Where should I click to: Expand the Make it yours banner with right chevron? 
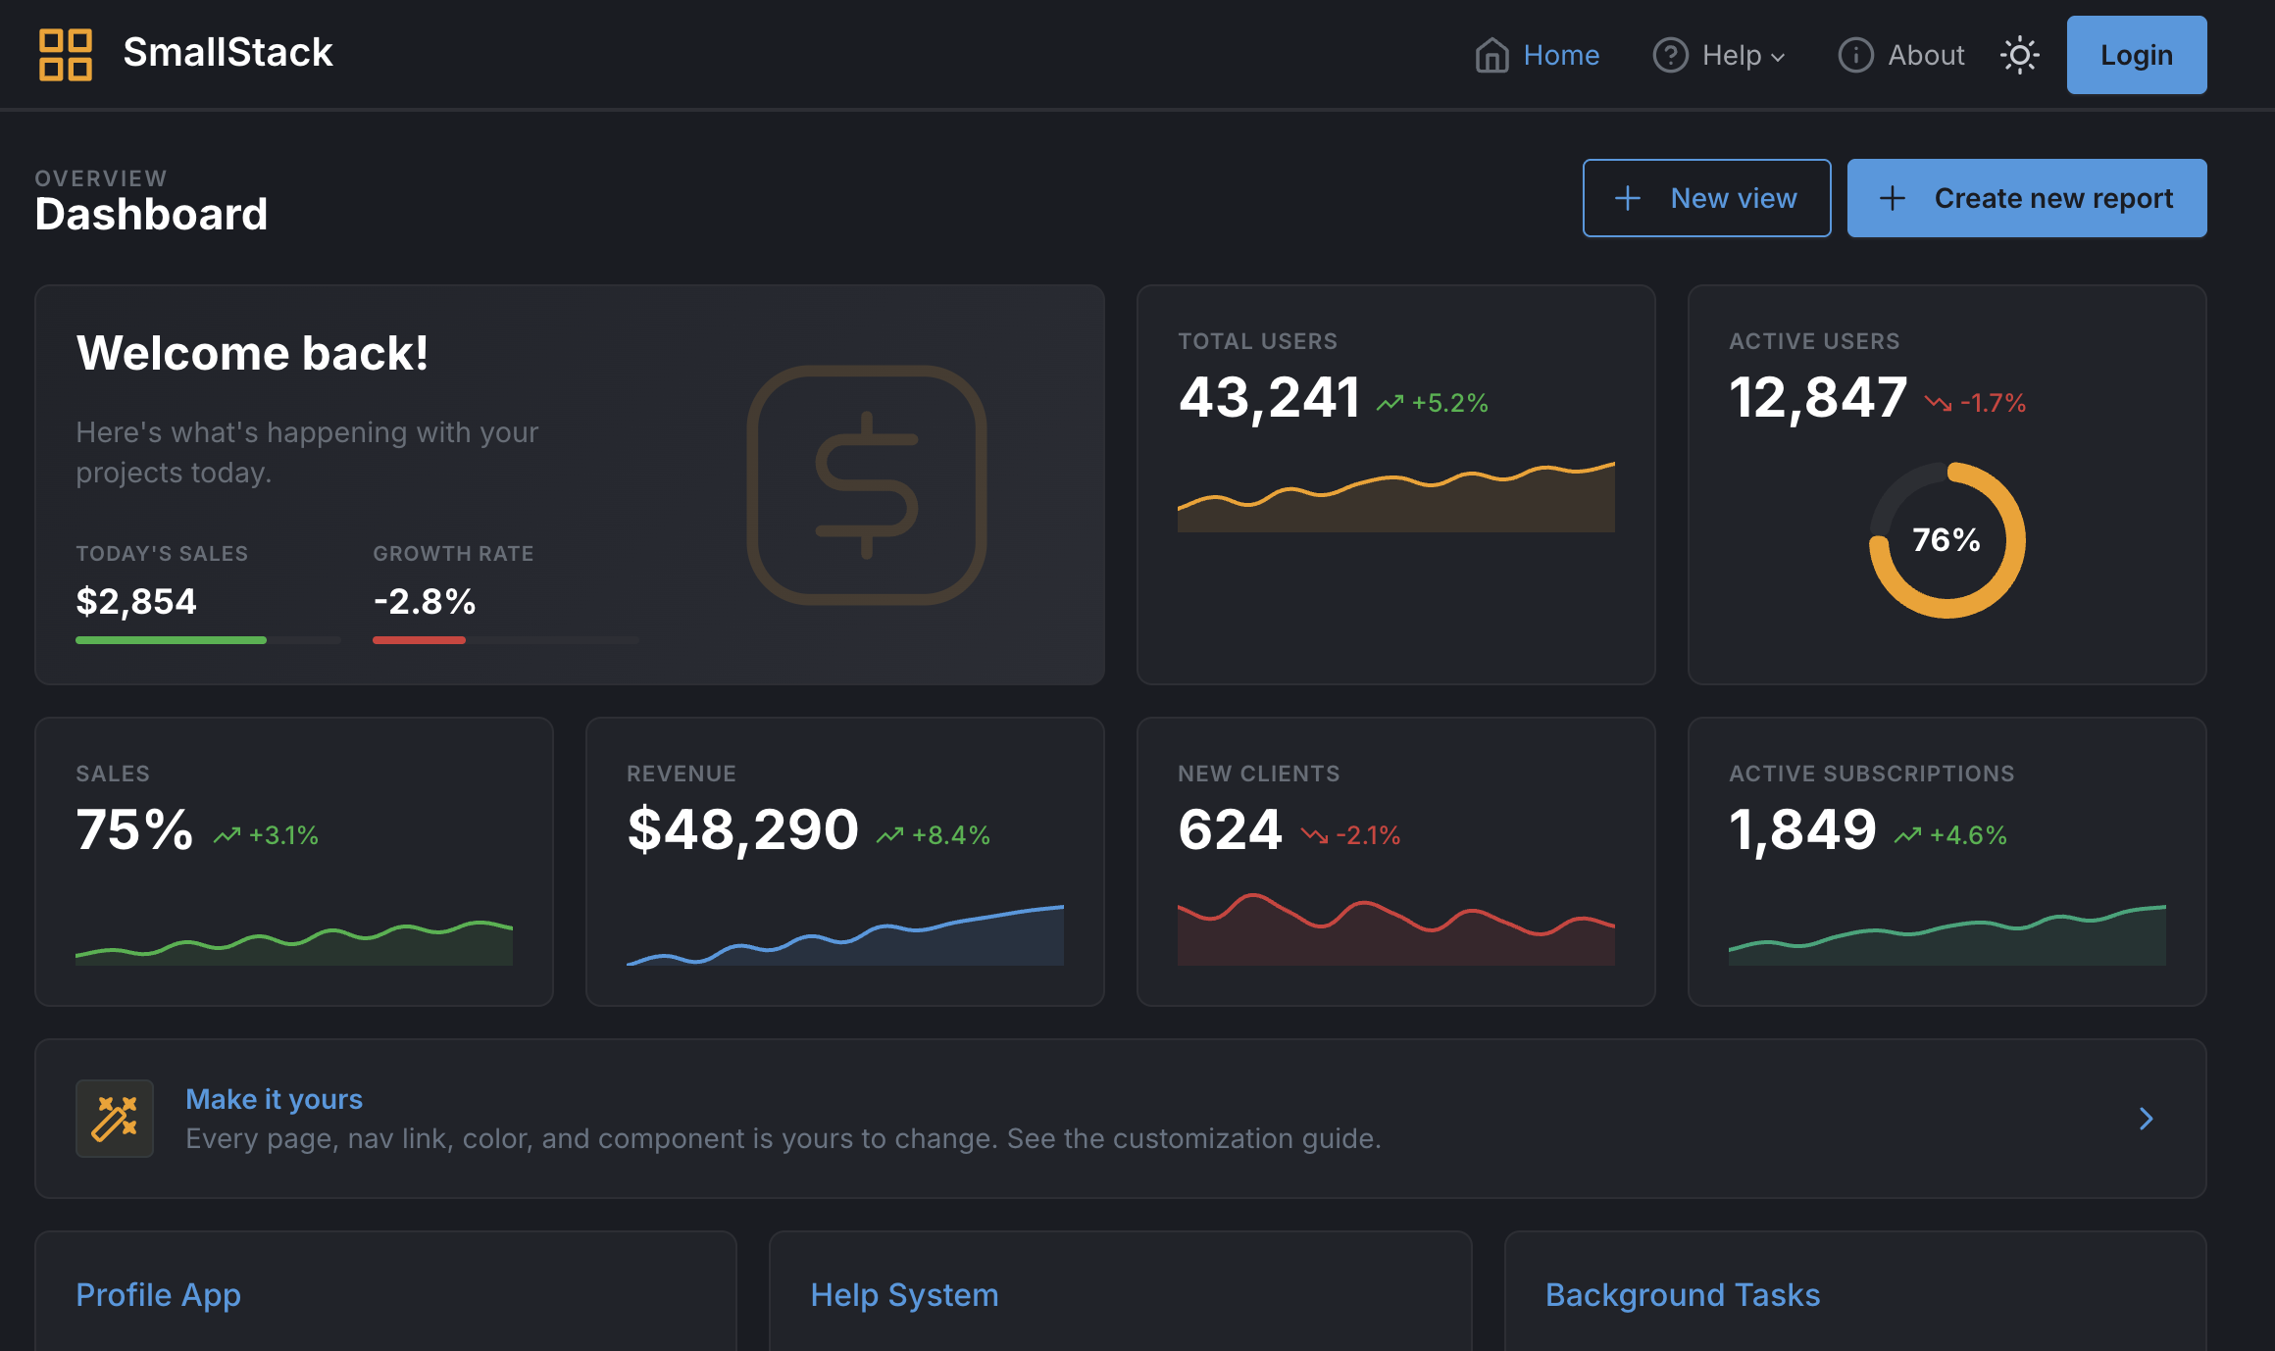pyautogui.click(x=2147, y=1119)
